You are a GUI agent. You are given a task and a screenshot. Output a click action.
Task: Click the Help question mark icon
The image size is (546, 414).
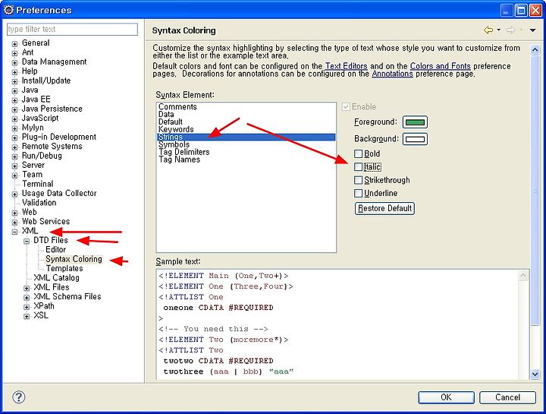(18, 397)
